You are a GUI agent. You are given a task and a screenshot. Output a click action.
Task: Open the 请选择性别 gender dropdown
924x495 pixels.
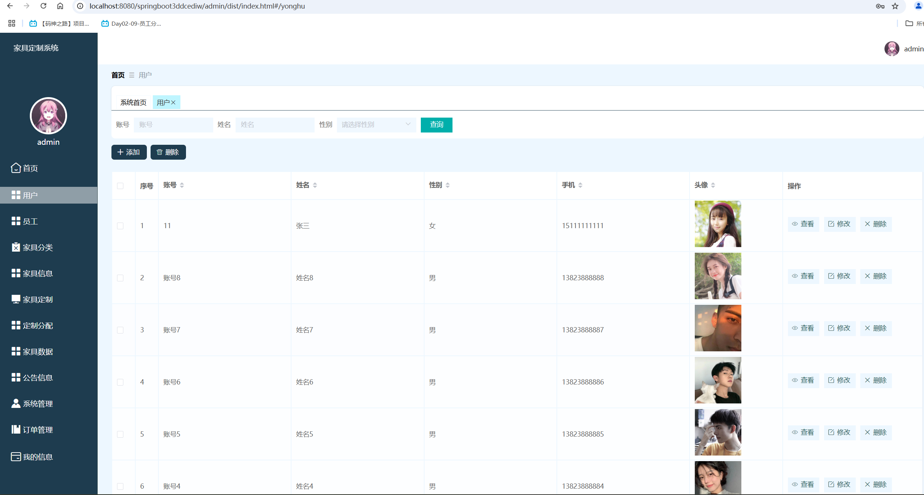(376, 125)
